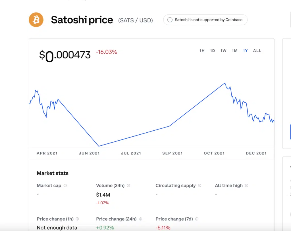Show ALL time price history
Image resolution: width=291 pixels, height=231 pixels.
click(x=257, y=51)
